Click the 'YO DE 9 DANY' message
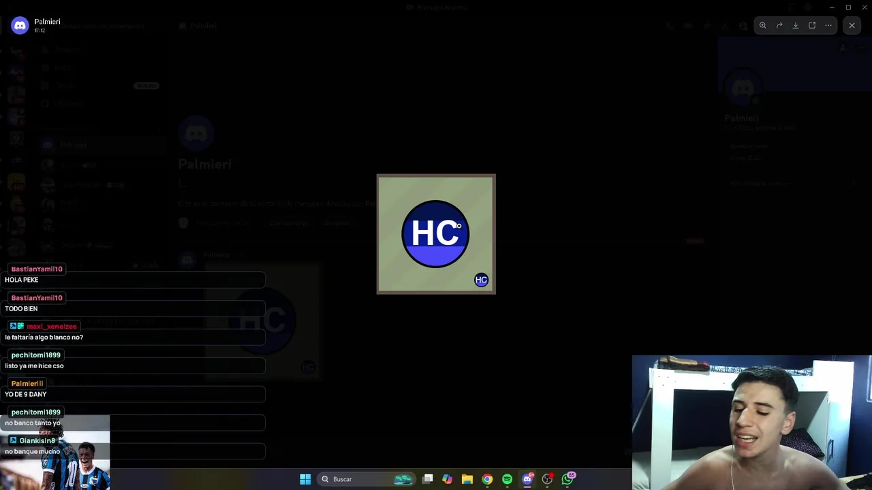Image resolution: width=872 pixels, height=490 pixels. 26,394
